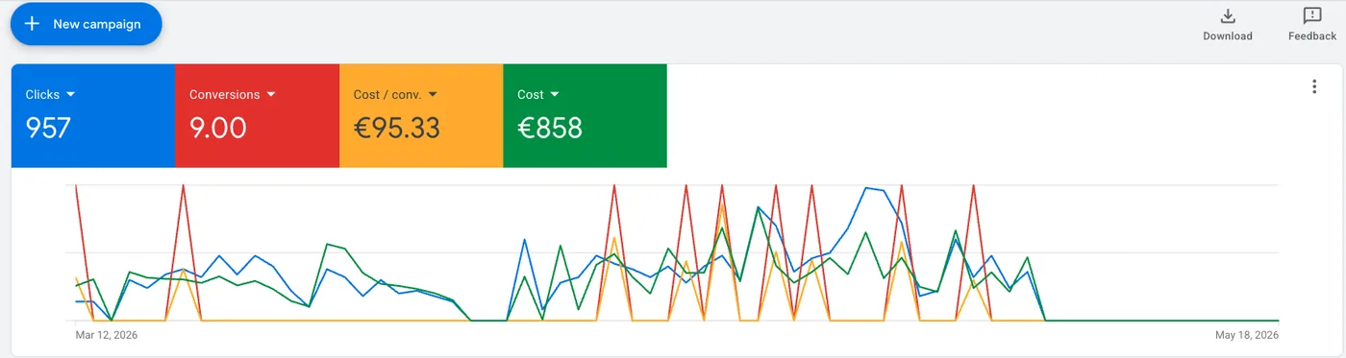
Task: Click the €858 cost value
Action: pyautogui.click(x=550, y=128)
